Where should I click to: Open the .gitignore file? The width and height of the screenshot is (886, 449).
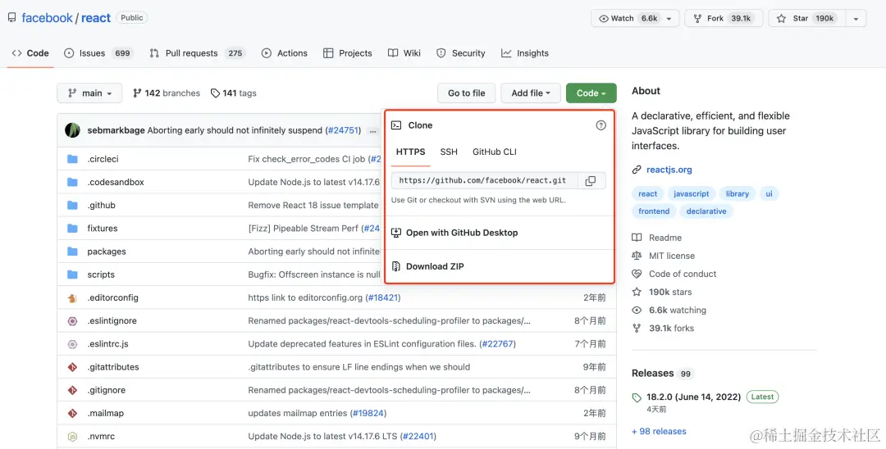(106, 390)
